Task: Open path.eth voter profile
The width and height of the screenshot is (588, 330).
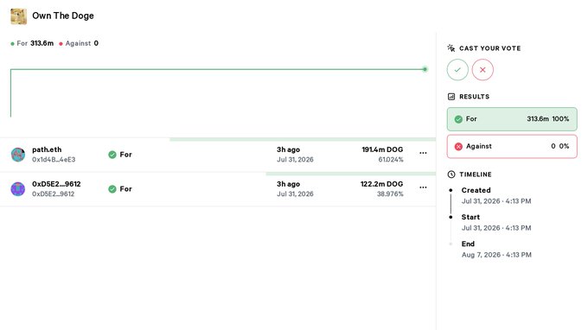Action: pos(47,149)
